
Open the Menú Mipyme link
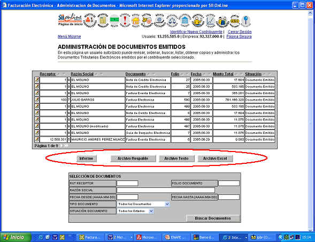pyautogui.click(x=70, y=36)
